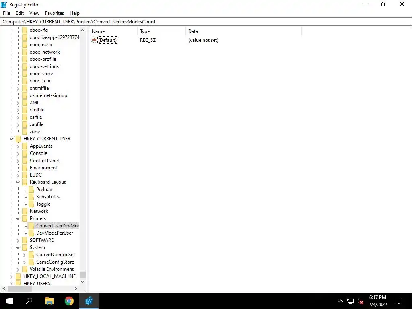
Task: Expand the XML key
Action: click(18, 103)
